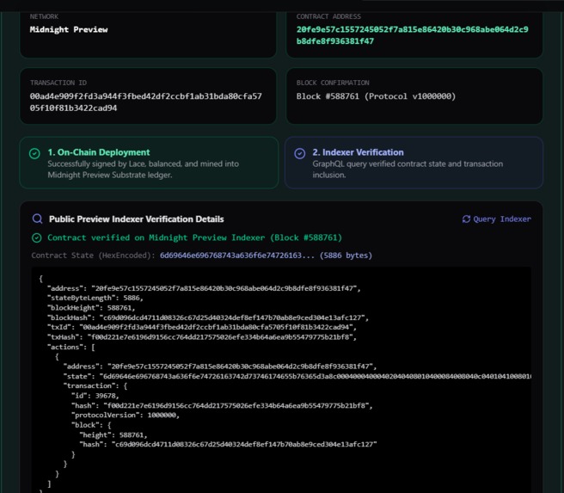Click the Query Indexer button

(496, 219)
